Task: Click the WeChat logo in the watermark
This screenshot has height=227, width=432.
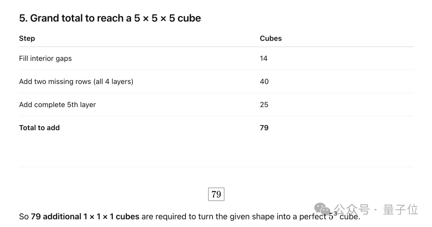Action: 323,209
